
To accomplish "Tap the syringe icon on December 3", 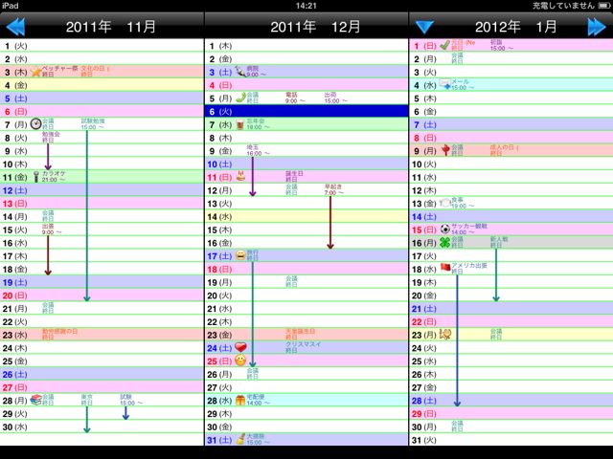I will pos(240,72).
